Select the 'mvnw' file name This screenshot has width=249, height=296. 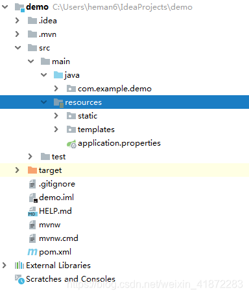click(50, 225)
